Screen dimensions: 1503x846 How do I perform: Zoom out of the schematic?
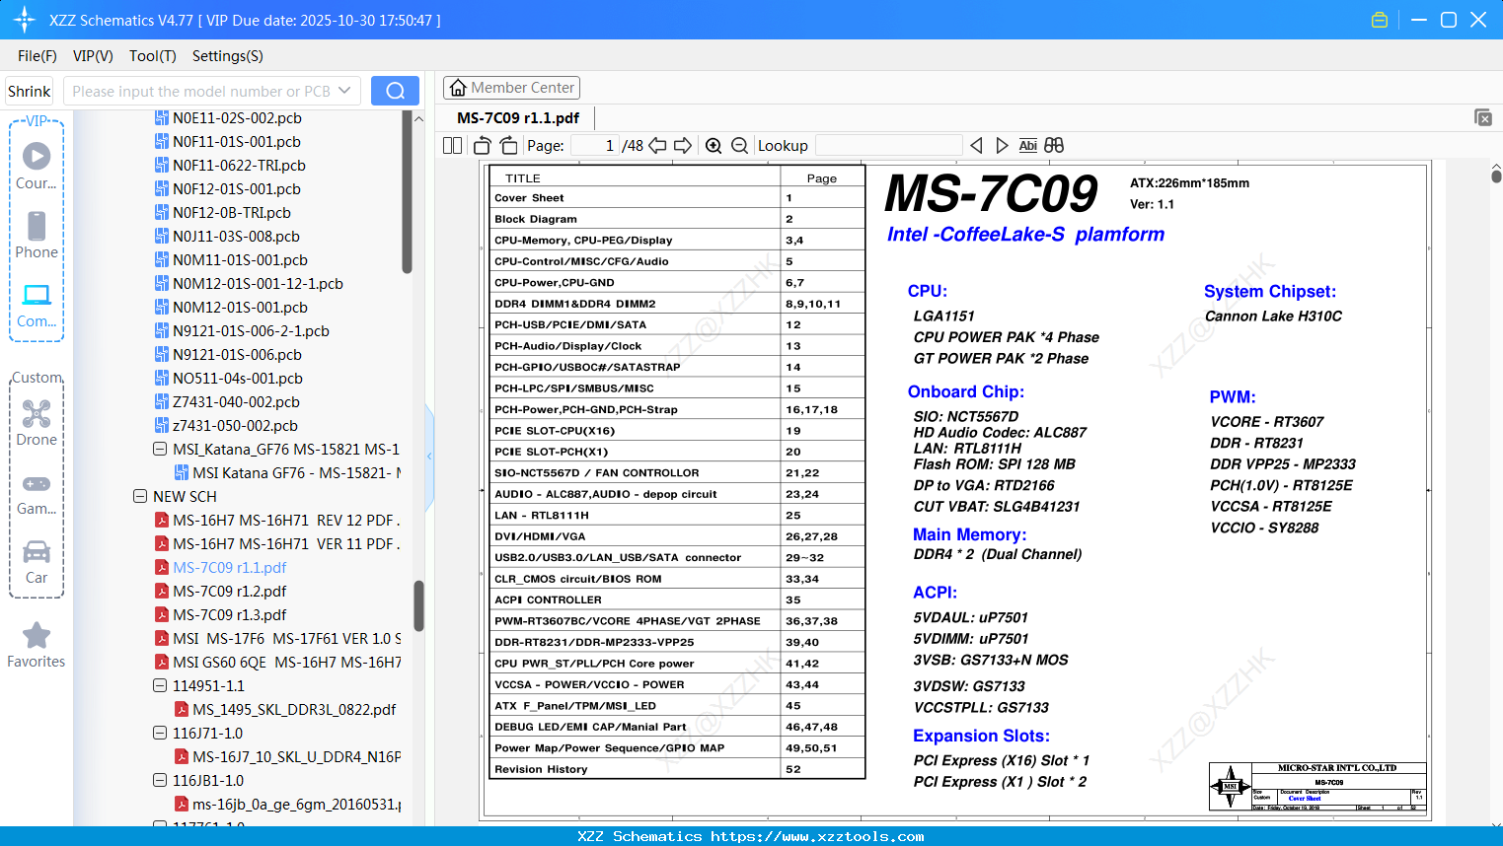(x=740, y=146)
